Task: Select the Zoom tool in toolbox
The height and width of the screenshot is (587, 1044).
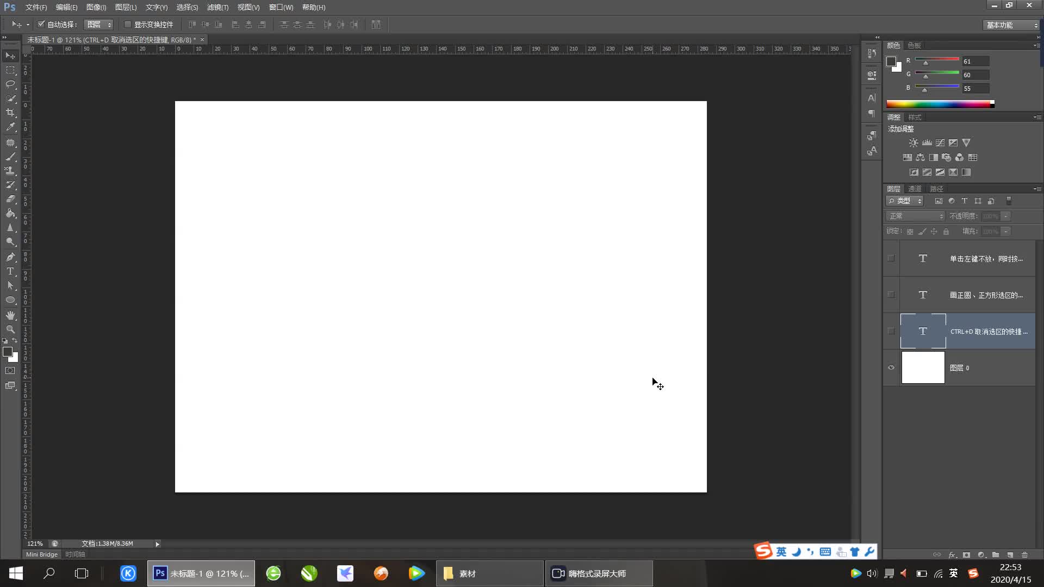Action: click(x=10, y=329)
